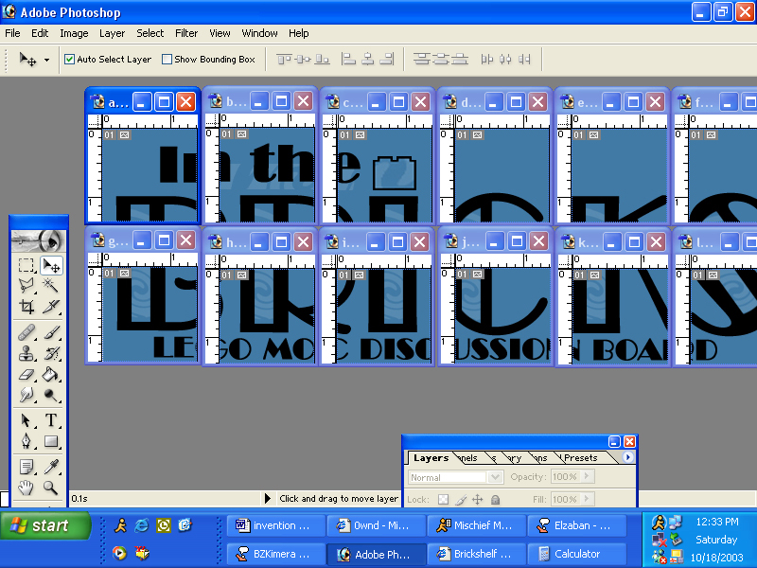
Task: Select the Move tool
Action: pyautogui.click(x=53, y=264)
